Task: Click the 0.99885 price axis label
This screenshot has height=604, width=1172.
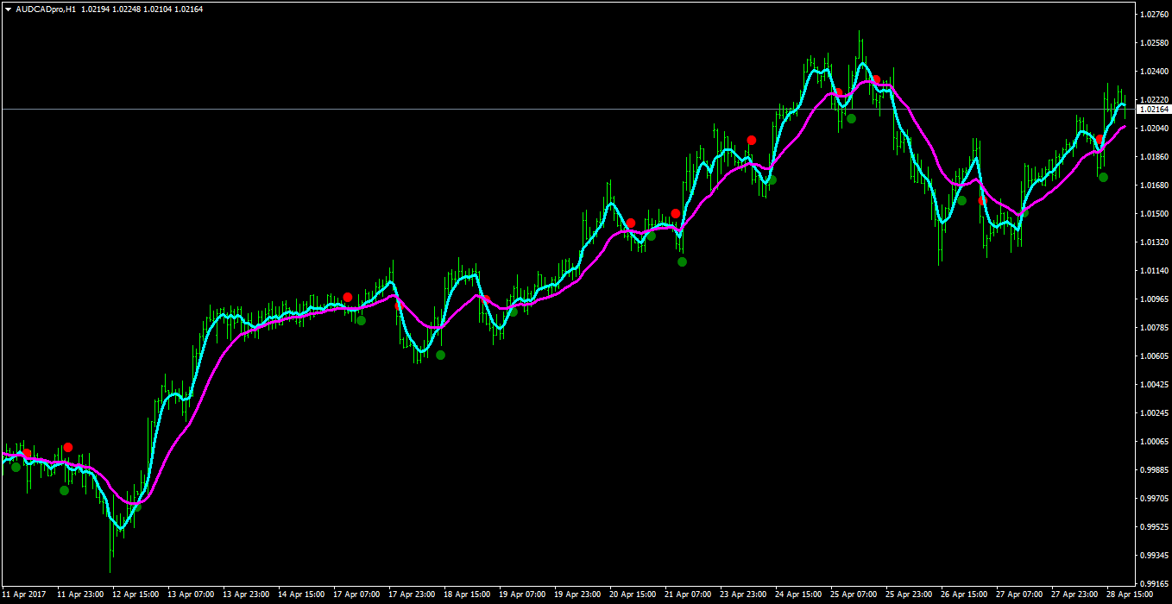Action: [1154, 470]
